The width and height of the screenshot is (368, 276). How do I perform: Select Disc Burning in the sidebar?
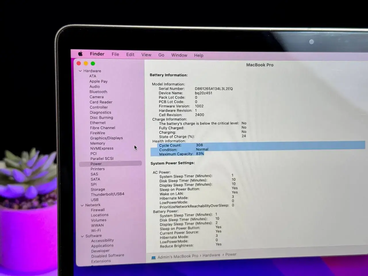tap(101, 118)
